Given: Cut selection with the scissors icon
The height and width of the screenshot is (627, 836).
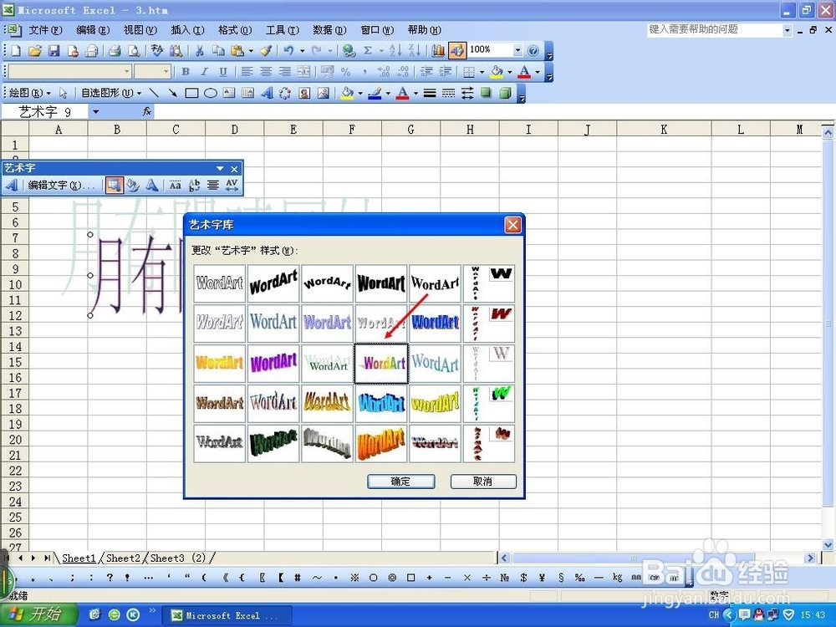Looking at the screenshot, I should pyautogui.click(x=200, y=51).
